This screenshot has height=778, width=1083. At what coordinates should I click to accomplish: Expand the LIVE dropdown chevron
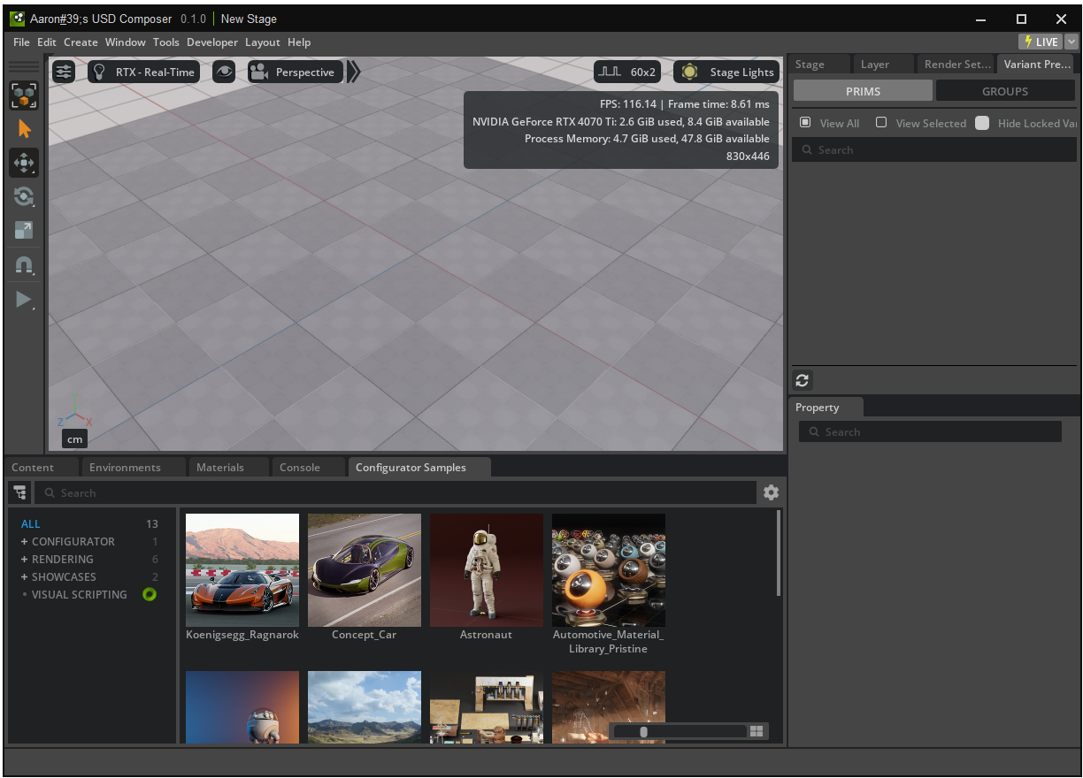click(x=1071, y=41)
